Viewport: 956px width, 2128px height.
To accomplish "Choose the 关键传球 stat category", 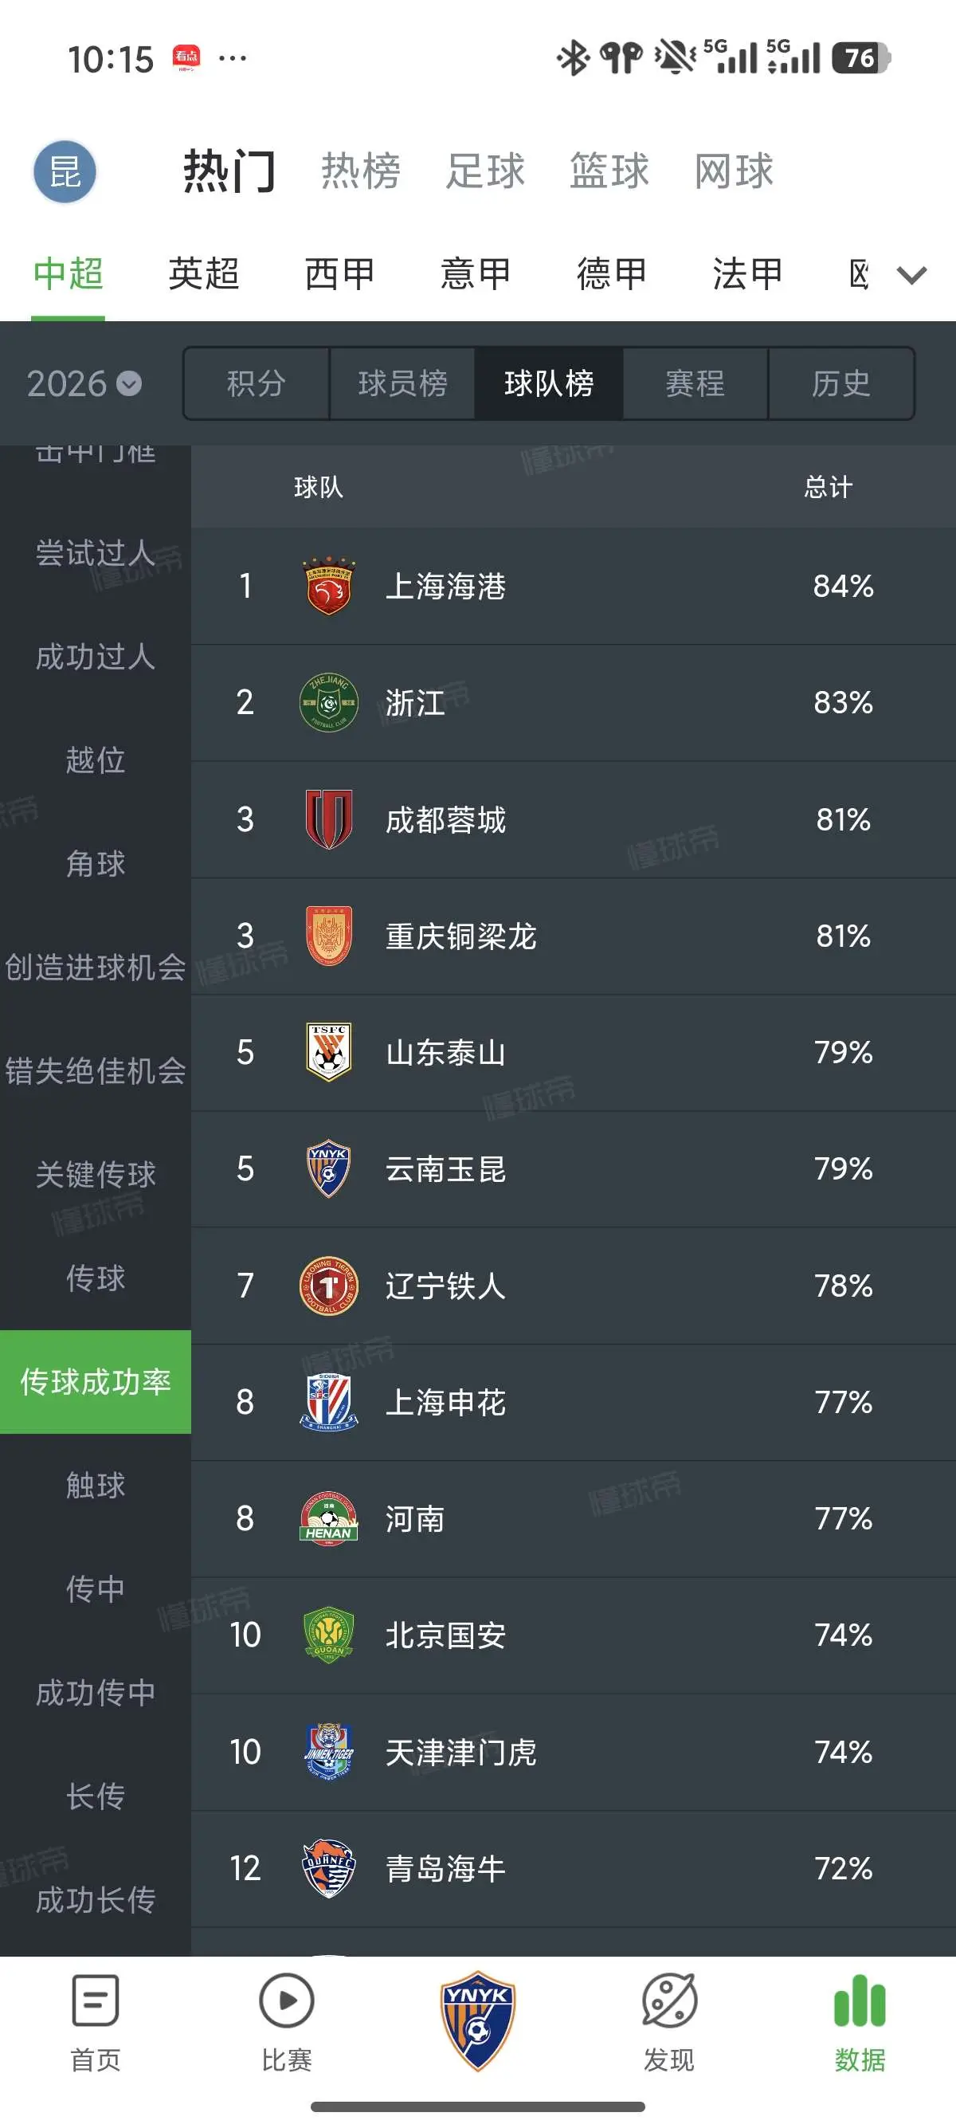I will pos(96,1174).
